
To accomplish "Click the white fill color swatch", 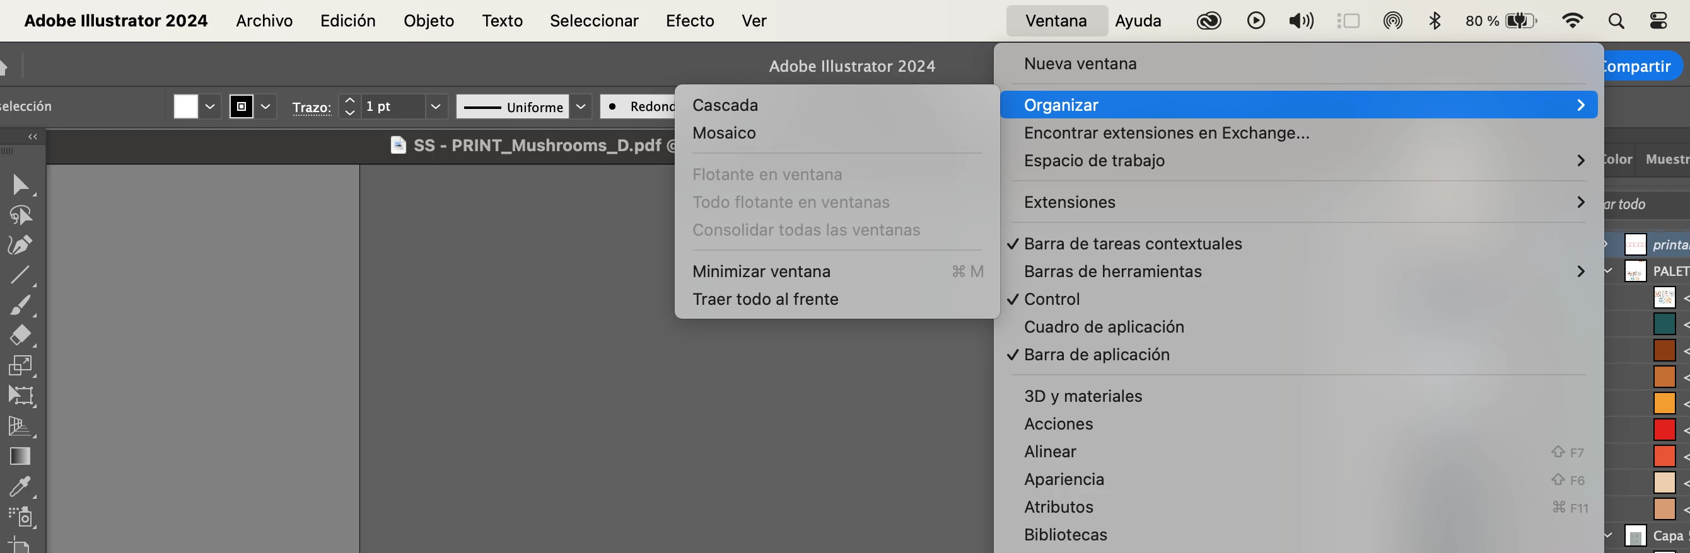I will tap(185, 106).
